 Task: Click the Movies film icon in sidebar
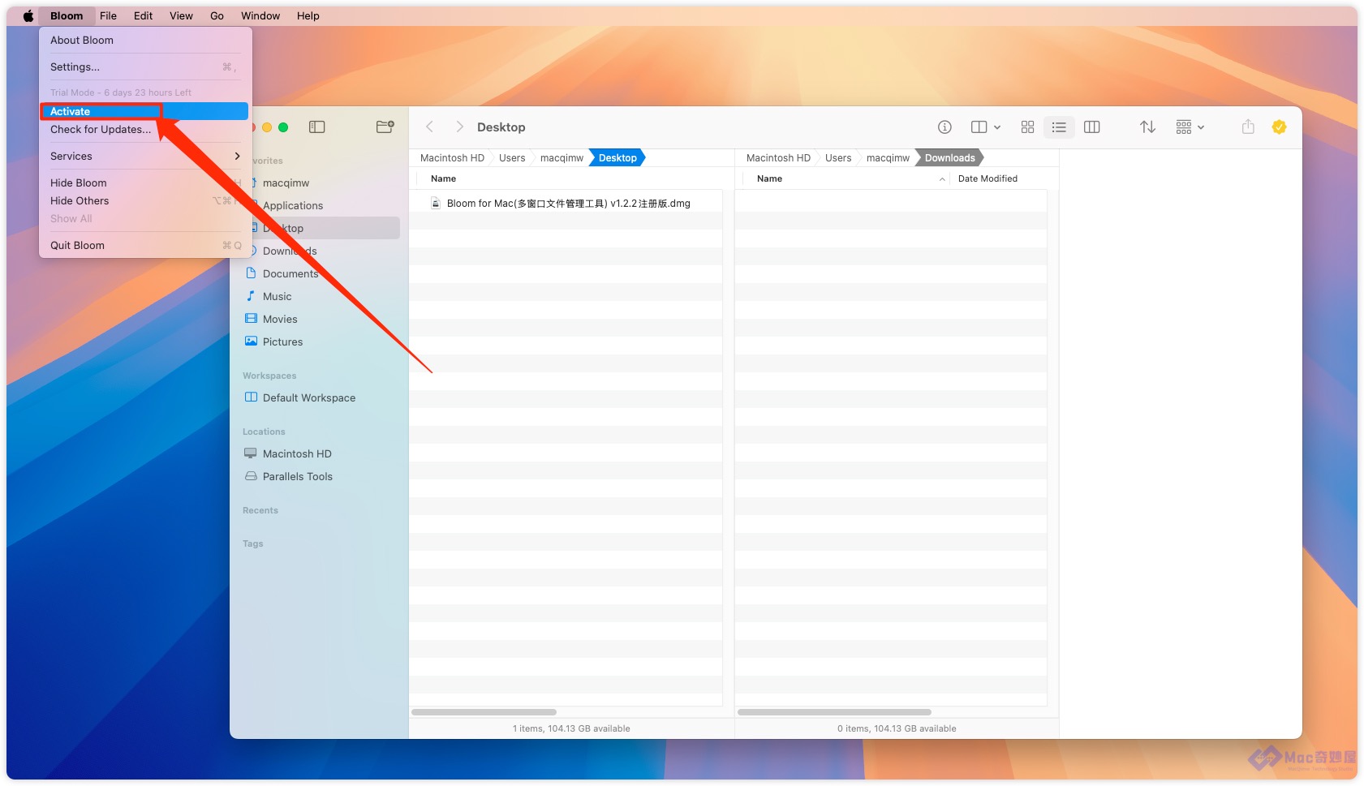click(x=251, y=319)
